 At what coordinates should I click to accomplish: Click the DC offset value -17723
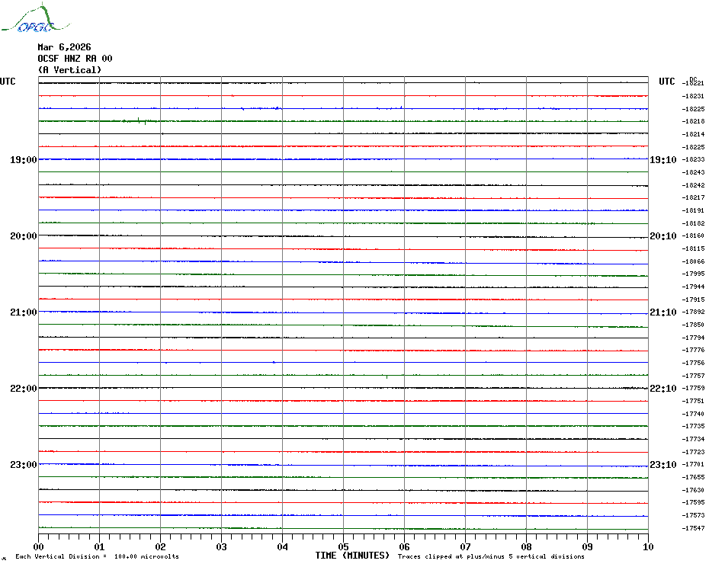click(x=693, y=452)
